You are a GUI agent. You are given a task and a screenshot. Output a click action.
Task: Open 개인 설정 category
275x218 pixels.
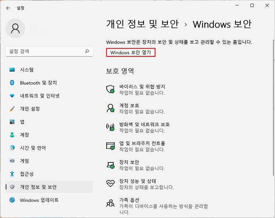click(49, 109)
